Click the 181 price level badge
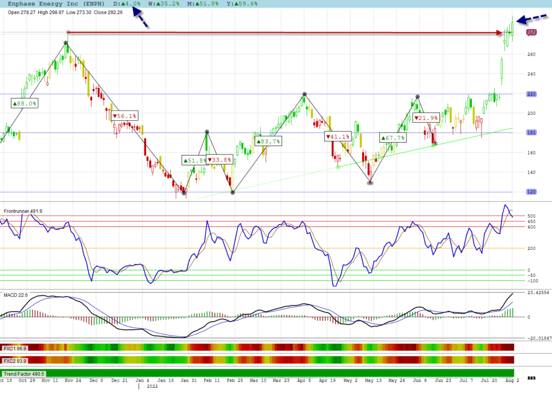 [531, 133]
